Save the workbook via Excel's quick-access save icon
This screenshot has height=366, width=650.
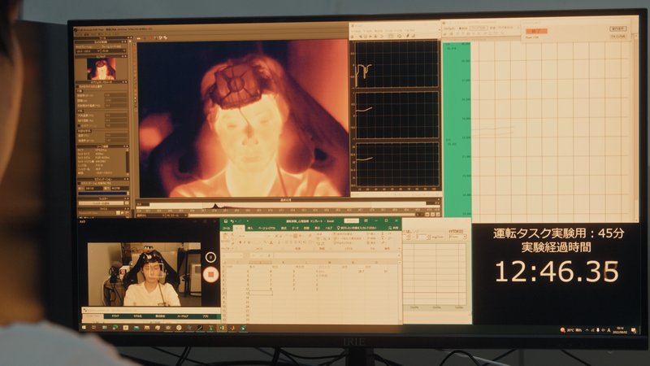click(x=226, y=221)
